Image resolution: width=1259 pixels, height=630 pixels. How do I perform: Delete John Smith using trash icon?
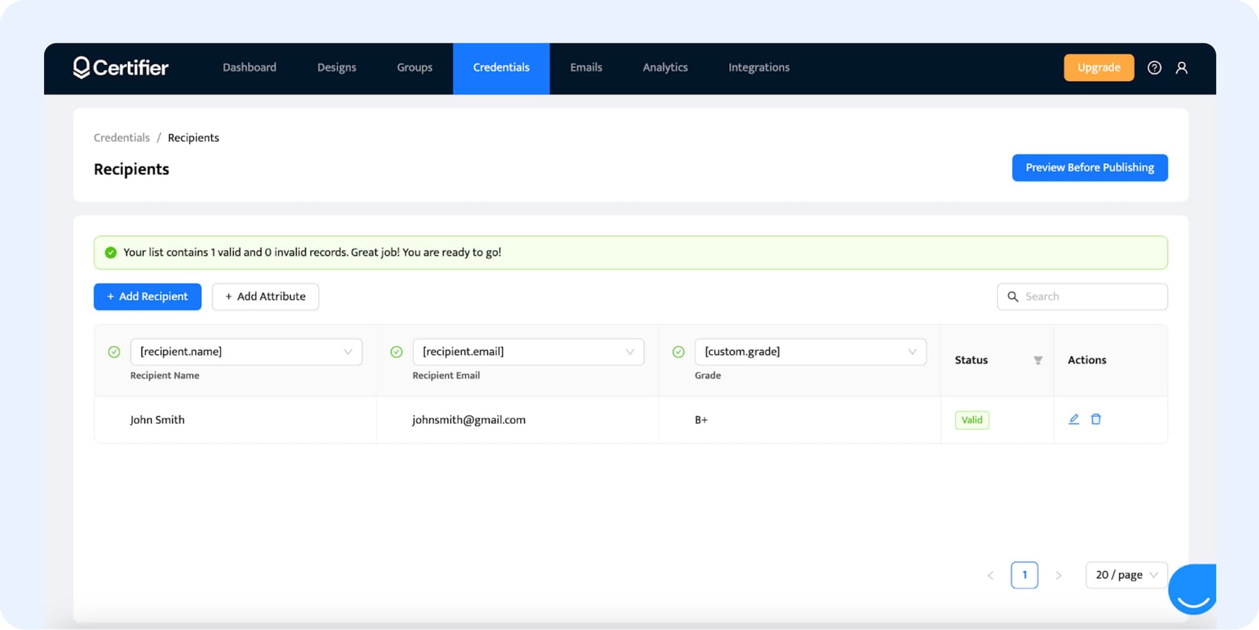click(1096, 419)
